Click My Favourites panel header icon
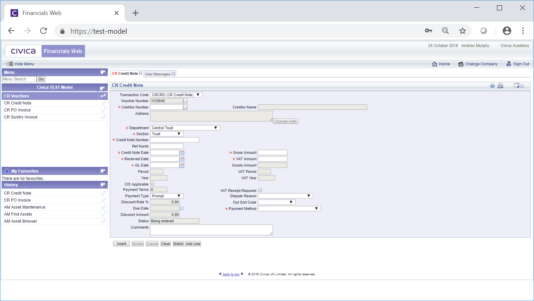This screenshot has width=534, height=301. [103, 171]
